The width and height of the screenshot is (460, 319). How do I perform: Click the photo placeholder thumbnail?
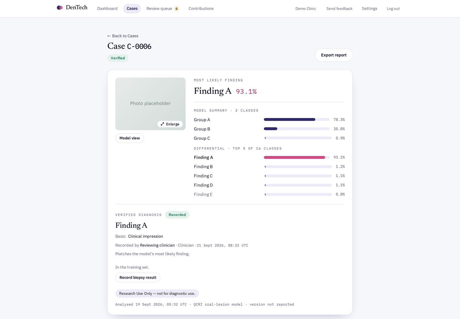click(x=150, y=104)
